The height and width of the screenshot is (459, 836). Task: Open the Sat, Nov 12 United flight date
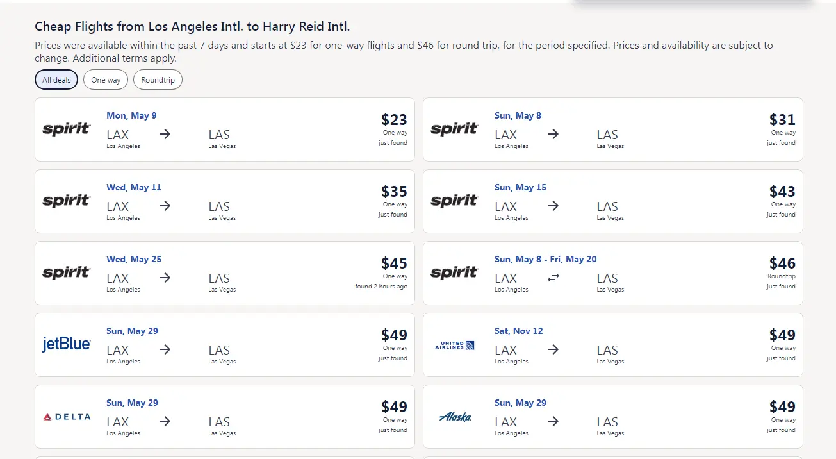point(518,331)
